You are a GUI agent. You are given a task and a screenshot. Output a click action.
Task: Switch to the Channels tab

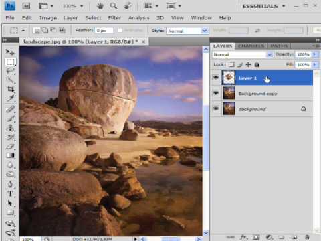pos(251,46)
